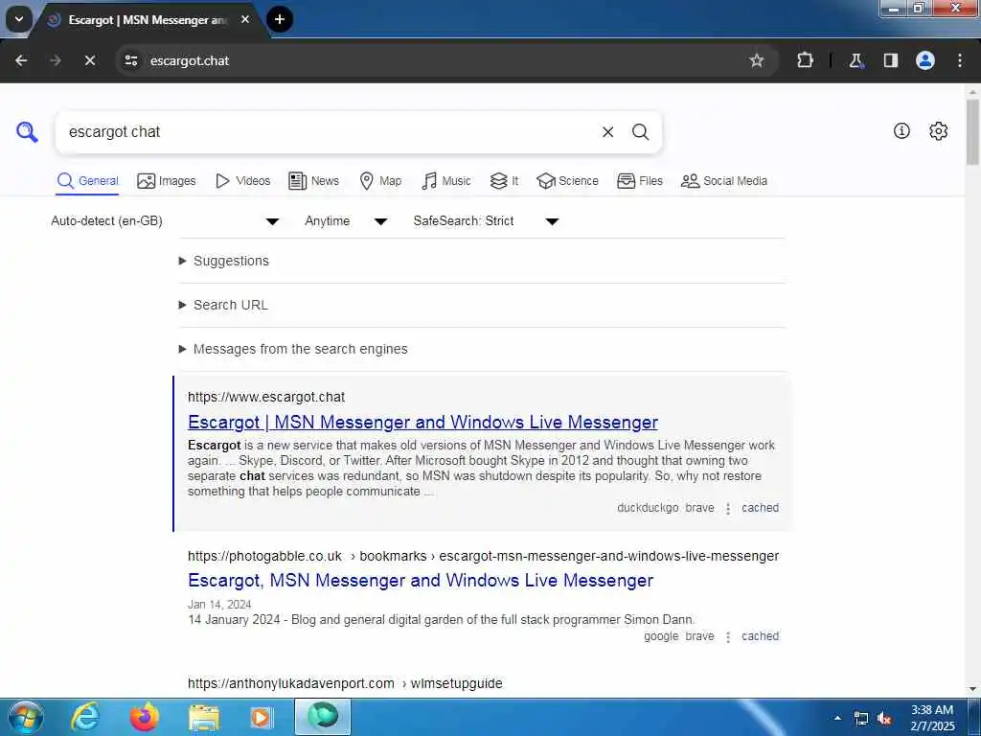This screenshot has height=736, width=981.
Task: Stop loading the page
Action: [x=89, y=60]
